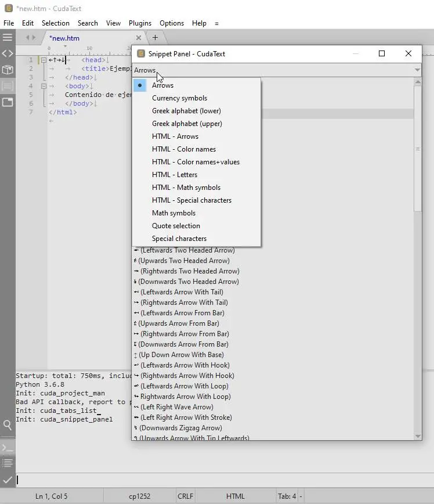This screenshot has width=434, height=504.
Task: Click the CudaText app icon in title bar
Action: [8, 8]
